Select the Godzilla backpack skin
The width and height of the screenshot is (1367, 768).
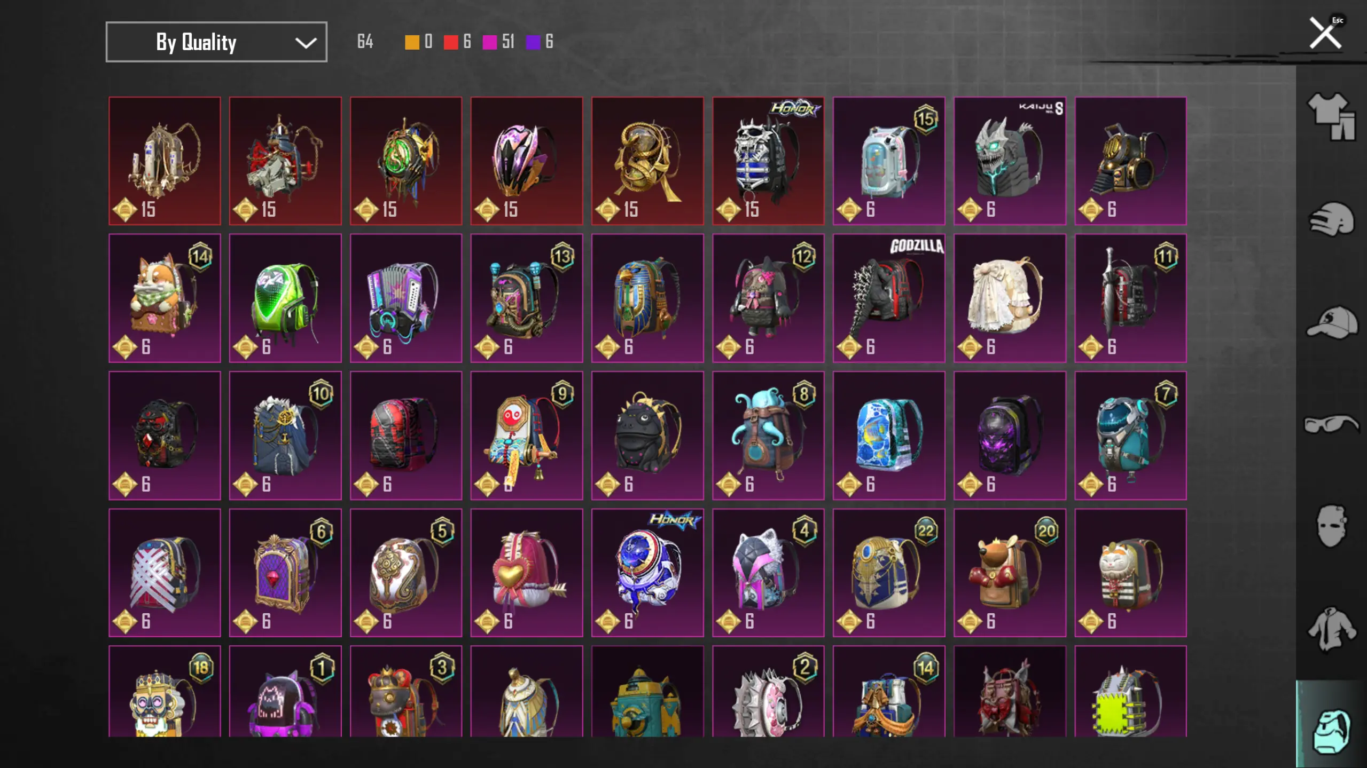pyautogui.click(x=889, y=298)
